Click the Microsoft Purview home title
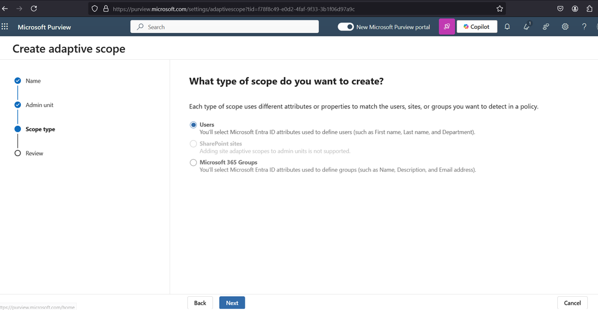This screenshot has width=598, height=310. click(x=44, y=27)
